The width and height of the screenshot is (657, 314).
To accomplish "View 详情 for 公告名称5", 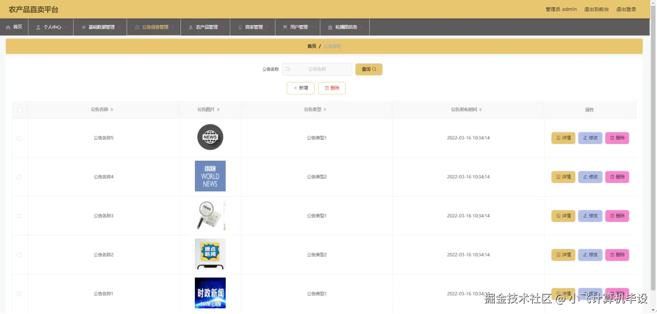I will click(x=563, y=138).
